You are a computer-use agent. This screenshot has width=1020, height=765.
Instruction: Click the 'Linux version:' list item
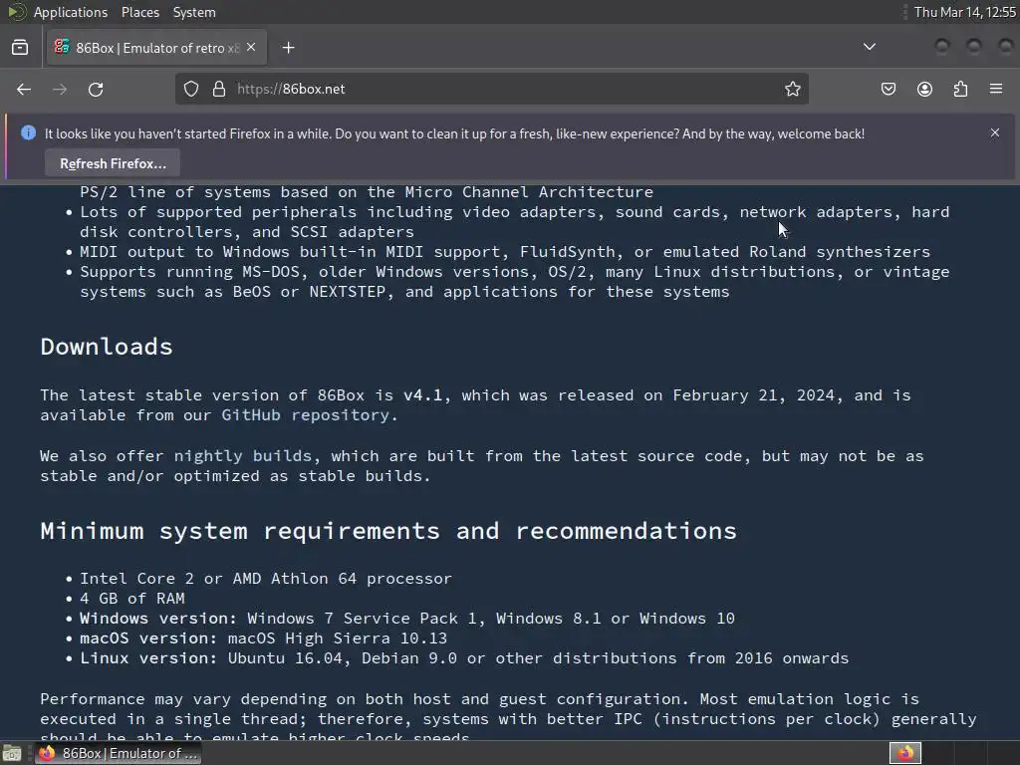pyautogui.click(x=464, y=658)
